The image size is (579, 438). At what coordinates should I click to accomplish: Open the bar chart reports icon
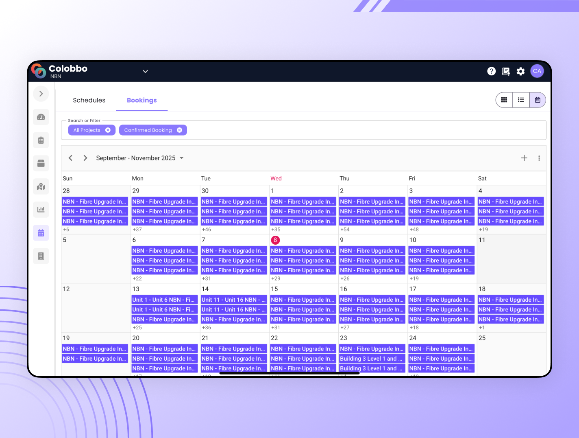coord(41,210)
